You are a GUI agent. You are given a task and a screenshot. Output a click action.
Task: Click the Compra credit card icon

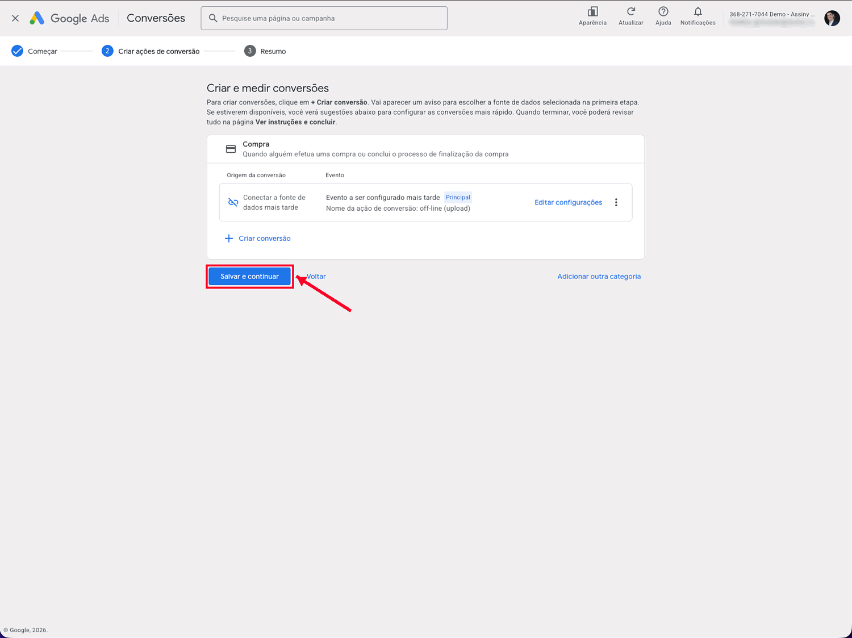(x=231, y=149)
